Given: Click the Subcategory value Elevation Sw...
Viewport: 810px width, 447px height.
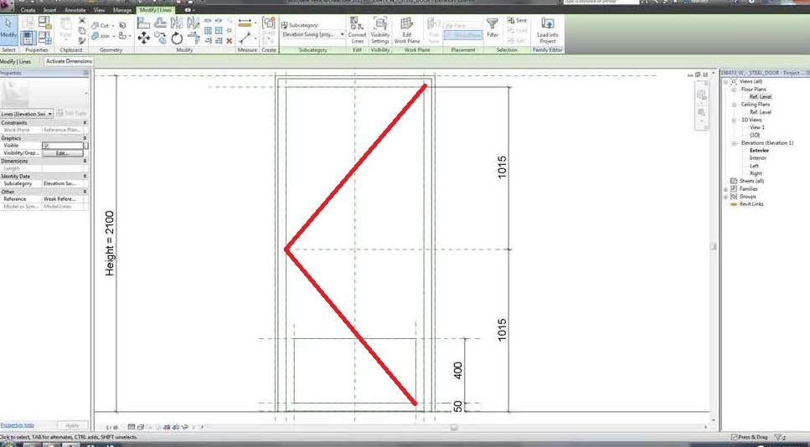Looking at the screenshot, I should [x=59, y=184].
